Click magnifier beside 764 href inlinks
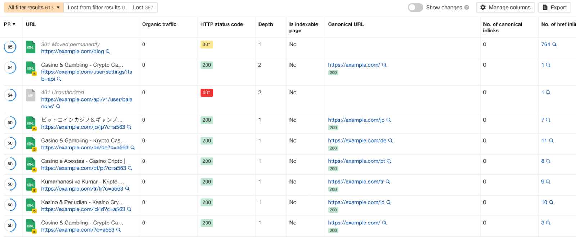This screenshot has height=237, width=576. click(554, 45)
